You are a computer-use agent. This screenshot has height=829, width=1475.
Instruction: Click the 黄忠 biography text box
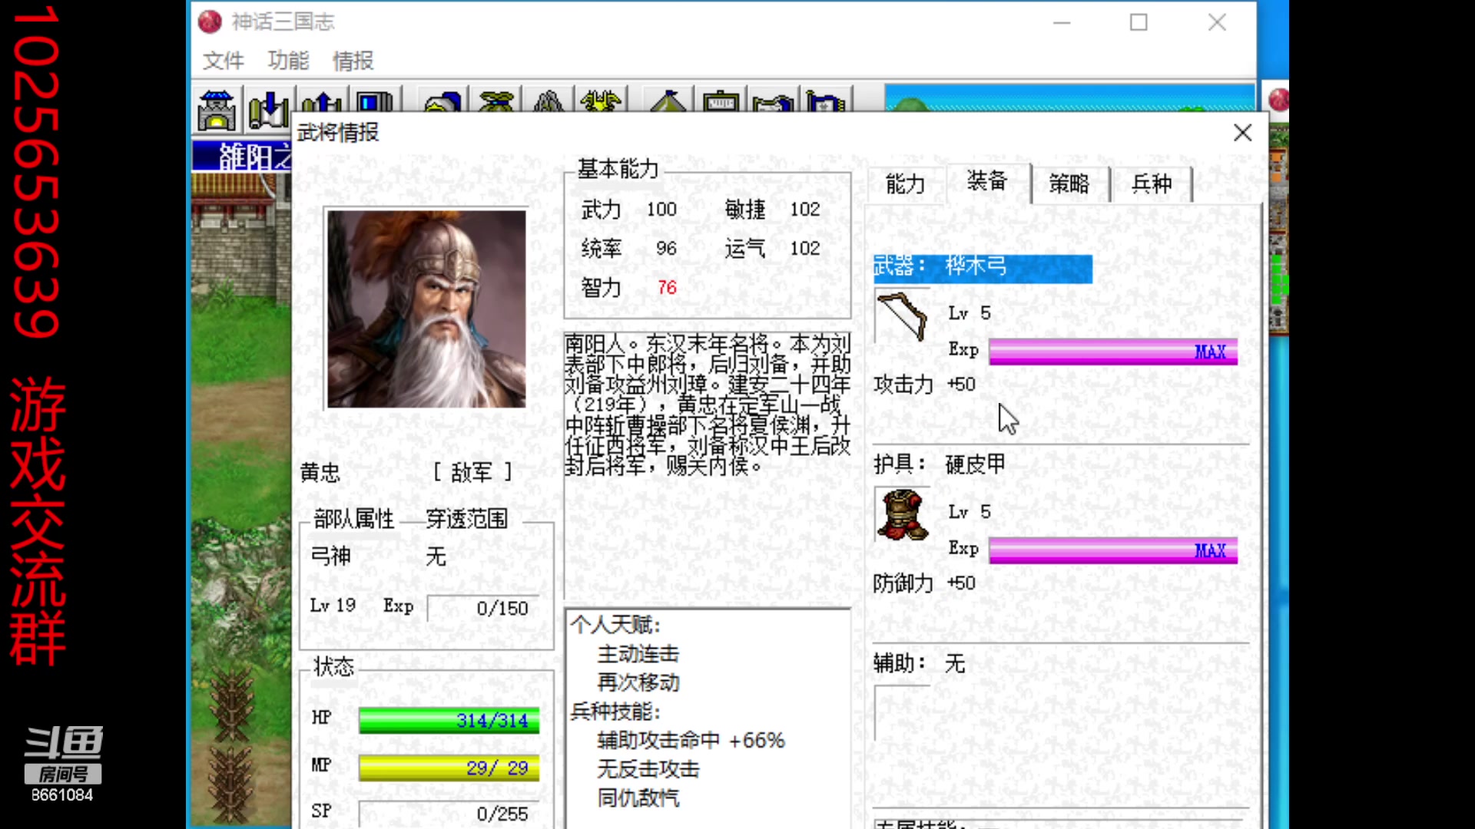click(x=708, y=464)
